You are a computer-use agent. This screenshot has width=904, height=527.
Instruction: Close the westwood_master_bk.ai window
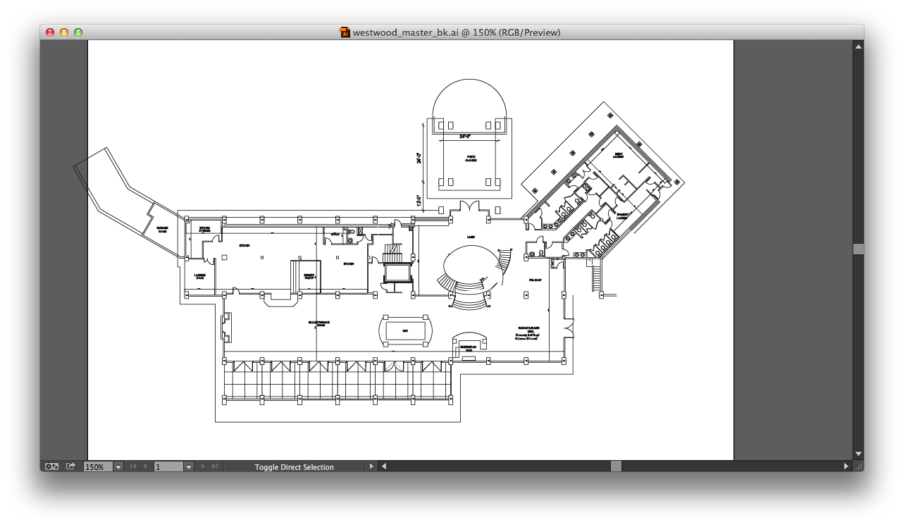(50, 32)
